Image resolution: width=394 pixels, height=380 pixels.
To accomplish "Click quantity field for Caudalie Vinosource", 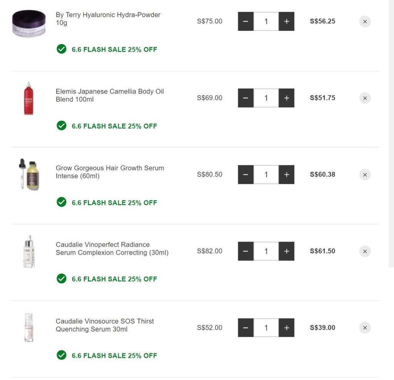I will 266,328.
